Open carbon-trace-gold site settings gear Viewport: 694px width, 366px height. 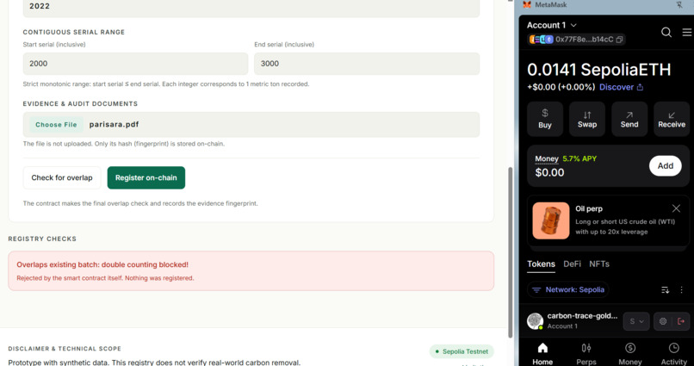point(663,321)
